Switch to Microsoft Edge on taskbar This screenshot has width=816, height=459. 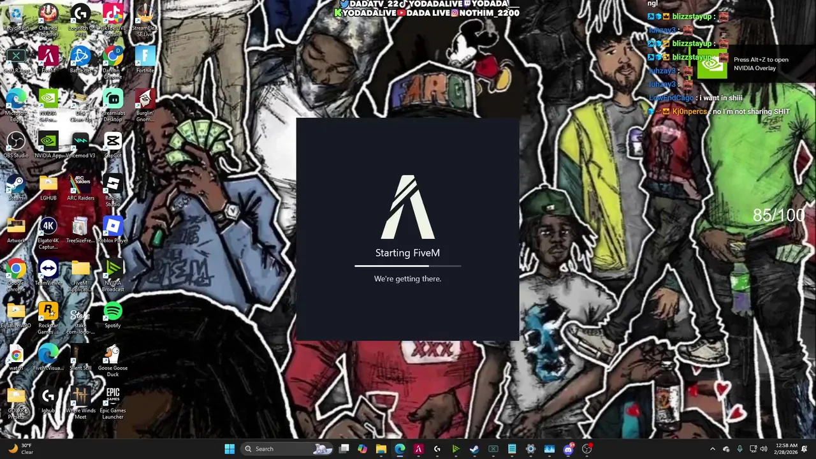[x=400, y=449]
